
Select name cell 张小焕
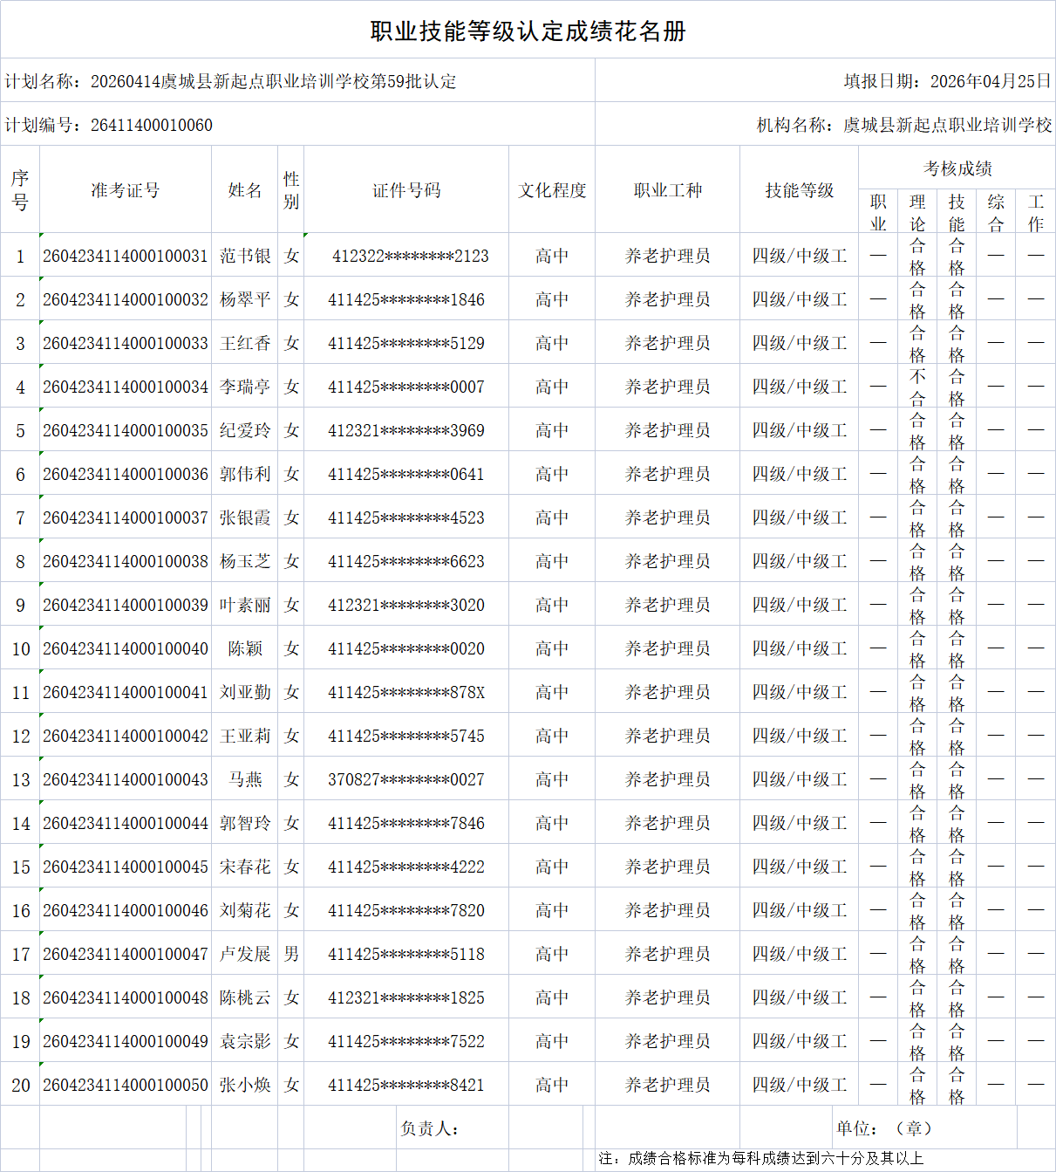(x=245, y=1085)
